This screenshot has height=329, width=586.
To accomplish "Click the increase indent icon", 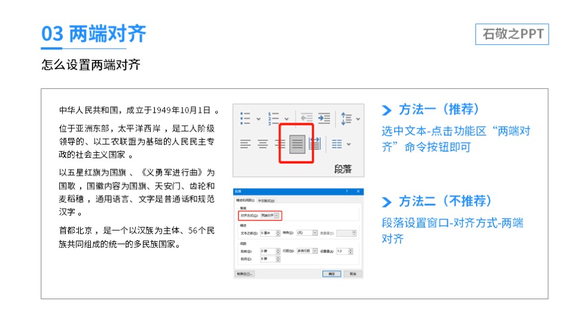I will 324,118.
